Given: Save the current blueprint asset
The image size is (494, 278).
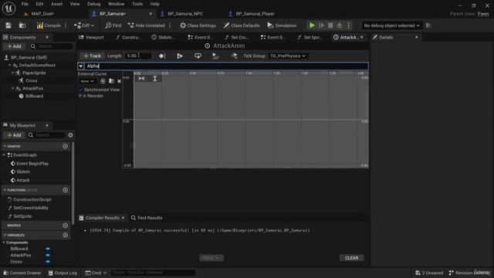Looking at the screenshot, I should [x=8, y=25].
